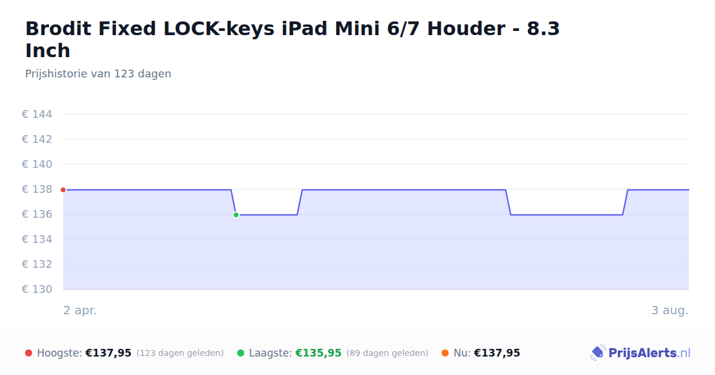Open the PrijsAlerts.nl brand link

coord(641,353)
